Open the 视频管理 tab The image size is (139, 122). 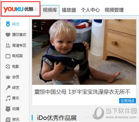point(114,10)
